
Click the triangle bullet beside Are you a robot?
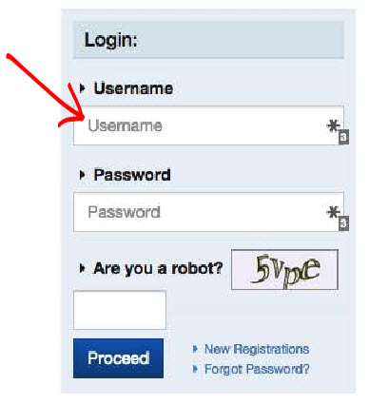[x=83, y=268]
